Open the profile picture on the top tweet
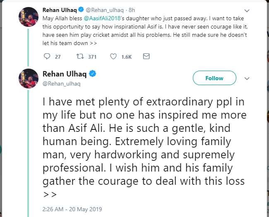This screenshot has width=269, height=217. tap(28, 17)
